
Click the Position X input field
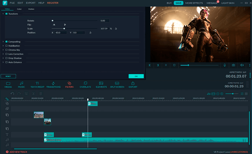tap(61, 33)
